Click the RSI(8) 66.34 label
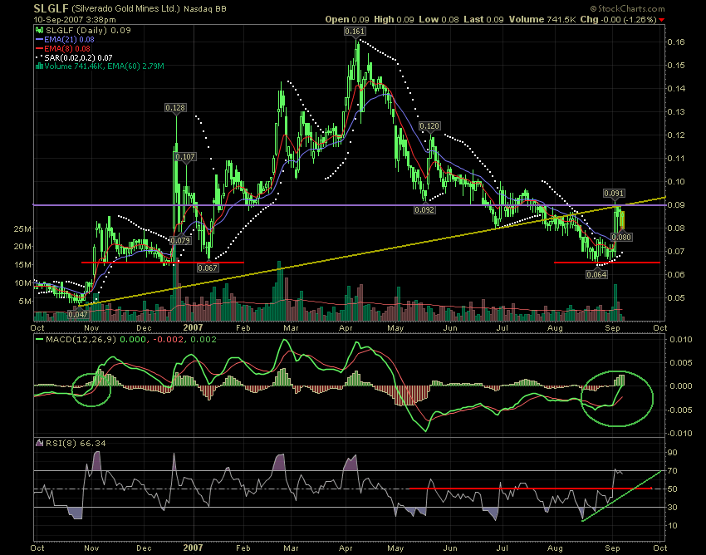Viewport: 706px width, 555px height. 76,444
